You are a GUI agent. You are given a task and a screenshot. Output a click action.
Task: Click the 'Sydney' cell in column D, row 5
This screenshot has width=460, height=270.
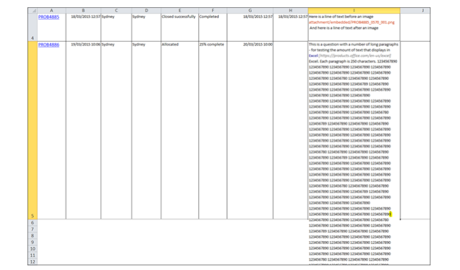click(x=146, y=130)
